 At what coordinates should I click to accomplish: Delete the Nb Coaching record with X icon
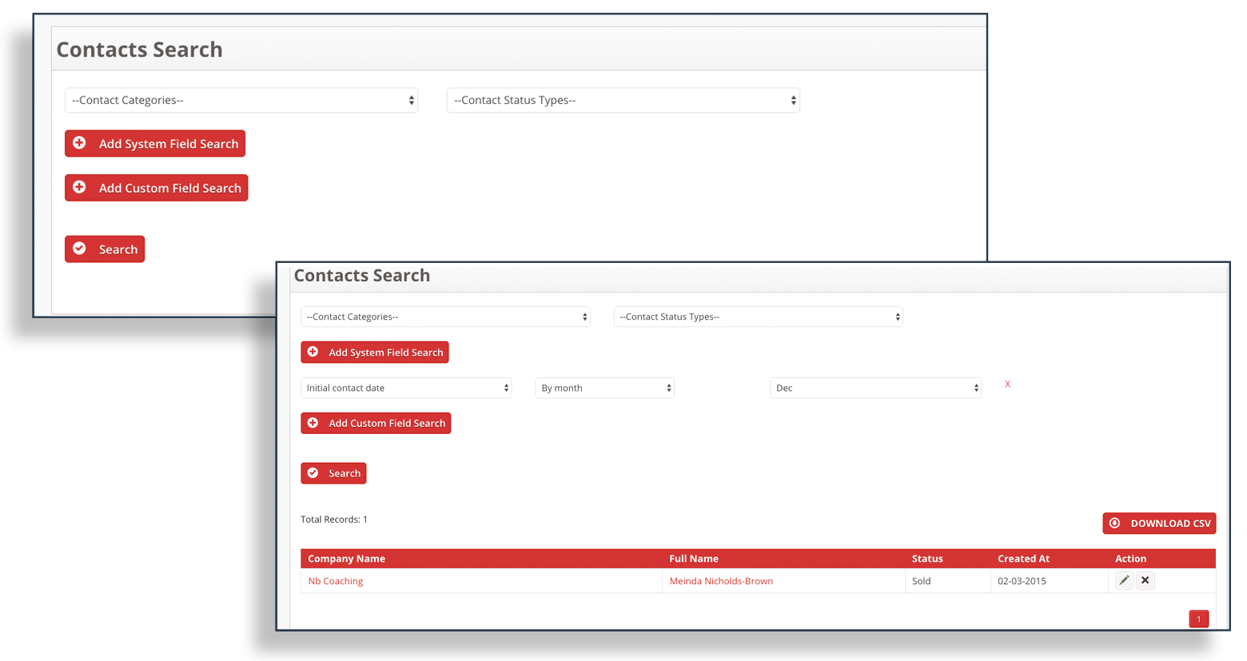click(1145, 580)
